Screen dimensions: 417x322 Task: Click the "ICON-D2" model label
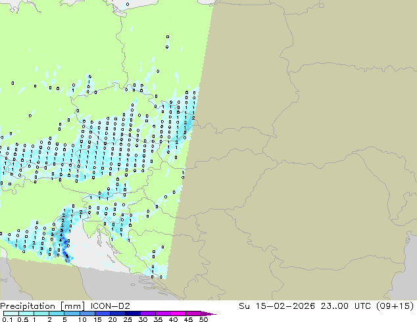point(110,306)
